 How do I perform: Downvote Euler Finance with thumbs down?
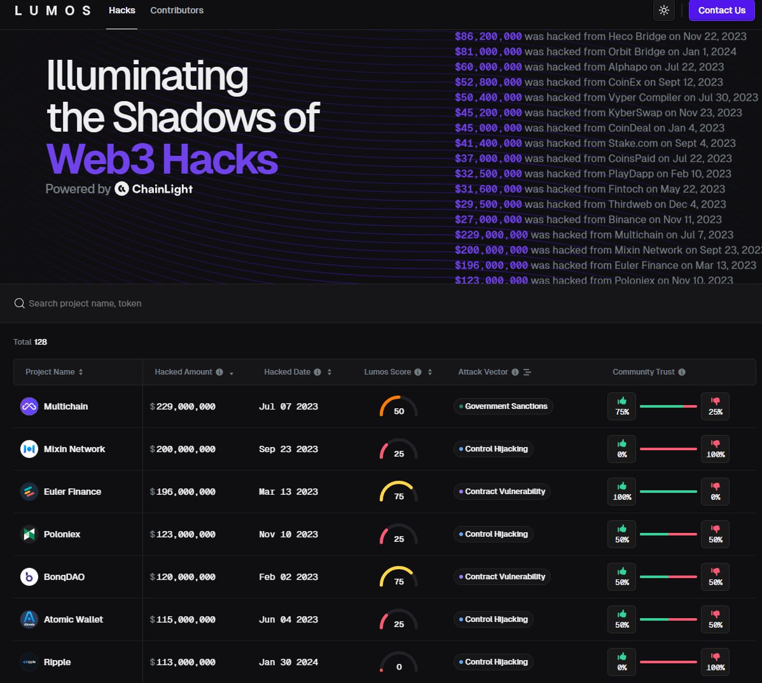[x=716, y=492]
